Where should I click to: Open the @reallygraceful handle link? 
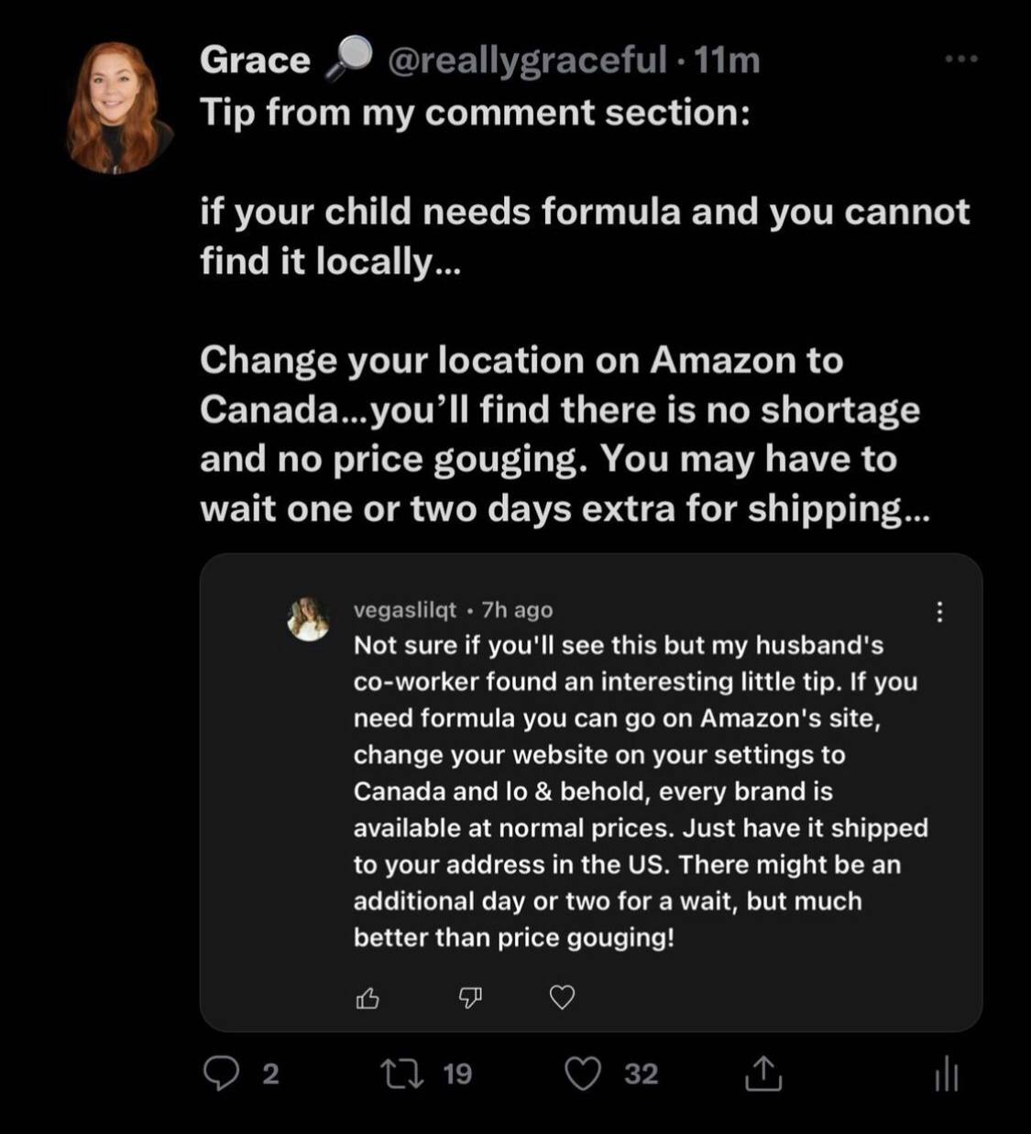(527, 60)
